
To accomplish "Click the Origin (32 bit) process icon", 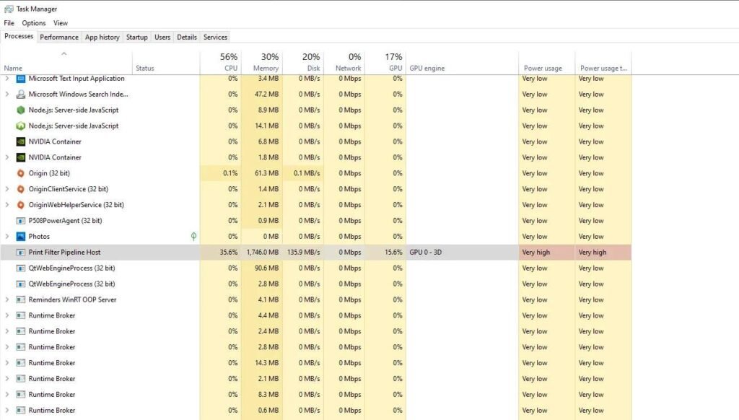I will coord(19,173).
